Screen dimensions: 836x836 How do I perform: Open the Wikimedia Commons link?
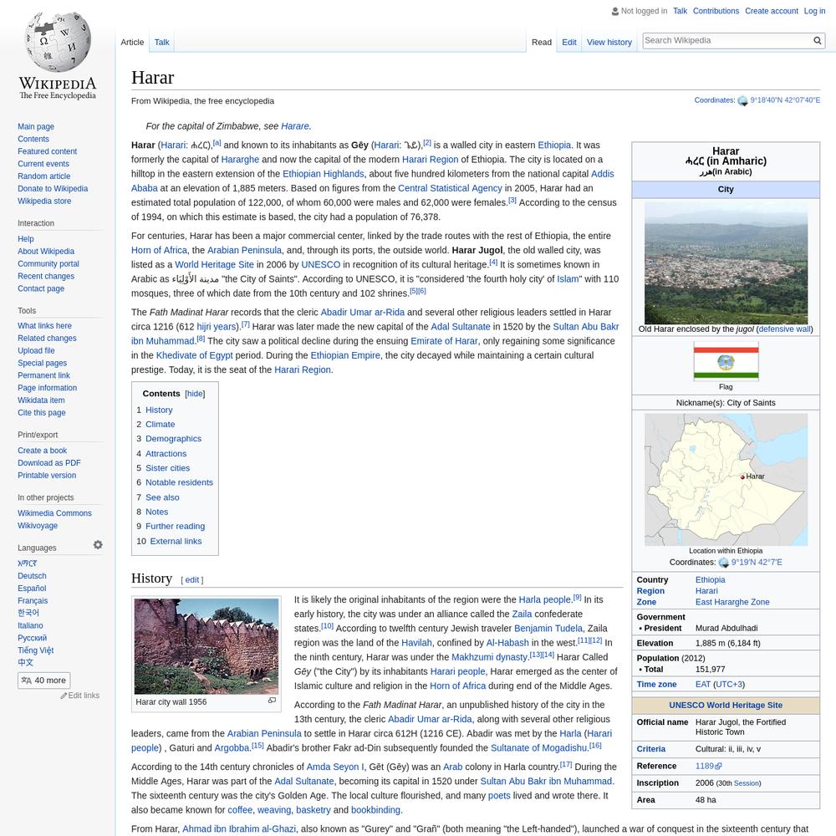tap(54, 513)
